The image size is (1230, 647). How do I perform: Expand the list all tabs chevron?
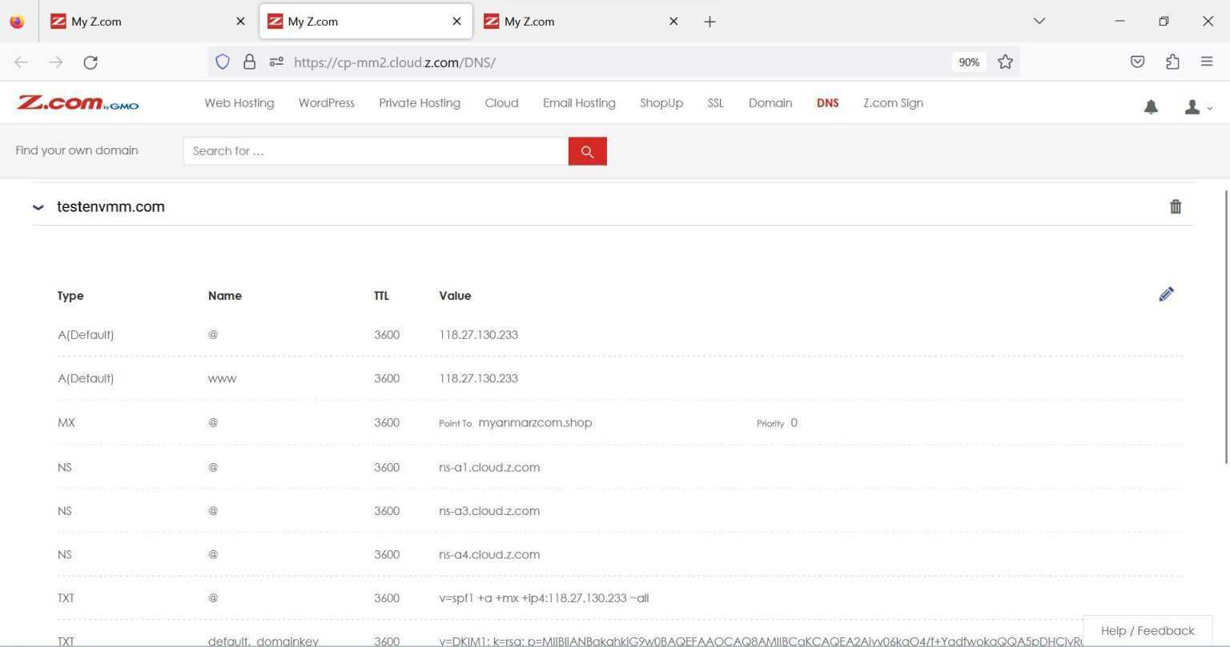[1039, 21]
